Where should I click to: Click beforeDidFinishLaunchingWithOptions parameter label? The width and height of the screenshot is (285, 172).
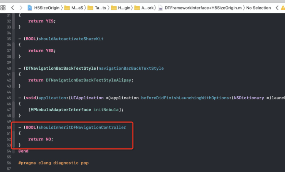coord(185,98)
